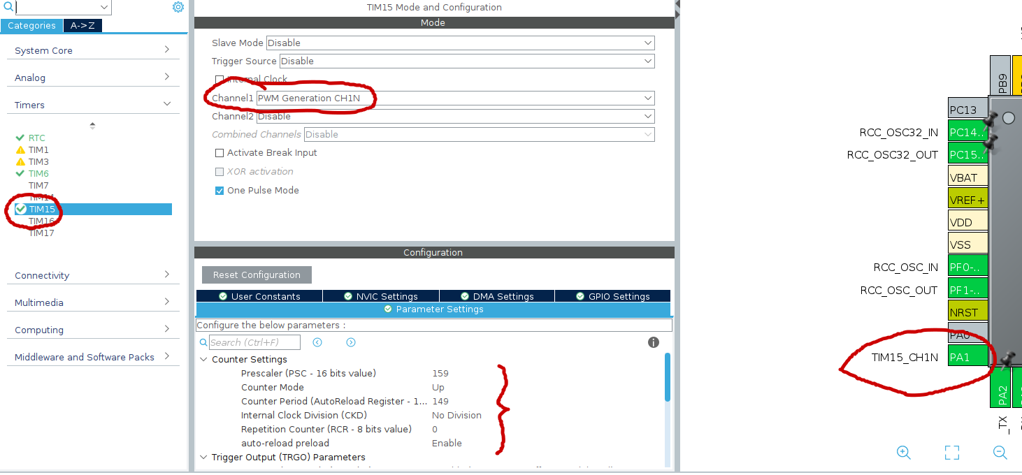1022x475 pixels.
Task: Open the info icon in Parameter Settings
Action: coord(654,342)
